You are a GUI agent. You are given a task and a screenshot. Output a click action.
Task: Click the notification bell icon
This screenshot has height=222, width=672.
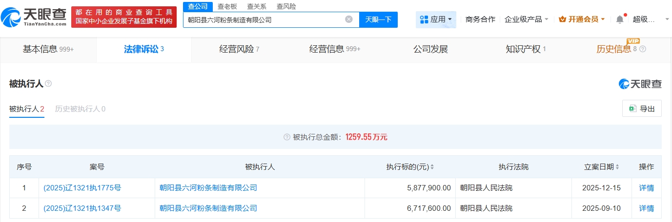619,19
